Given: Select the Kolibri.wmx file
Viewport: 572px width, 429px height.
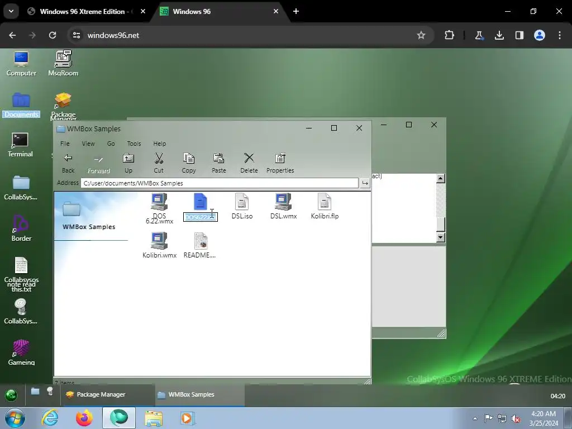Looking at the screenshot, I should [x=159, y=245].
